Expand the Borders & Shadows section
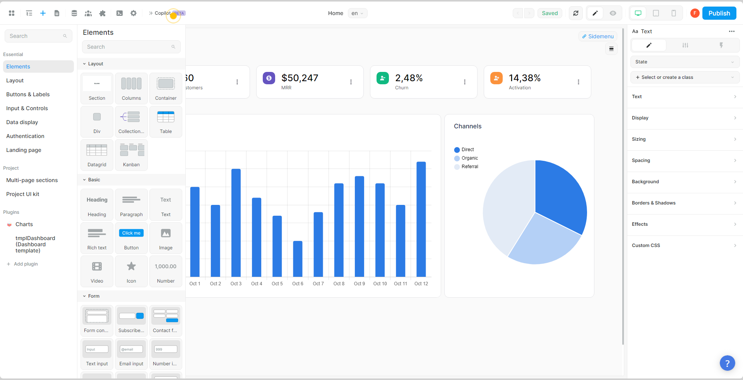 [684, 203]
